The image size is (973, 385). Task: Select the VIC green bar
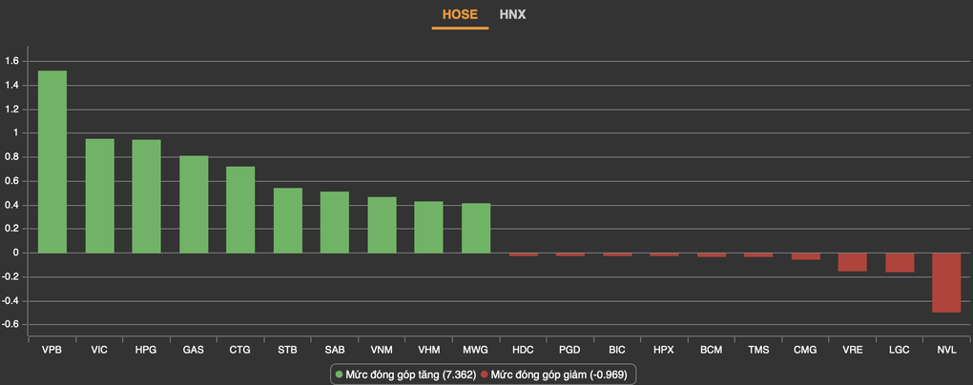click(x=100, y=196)
